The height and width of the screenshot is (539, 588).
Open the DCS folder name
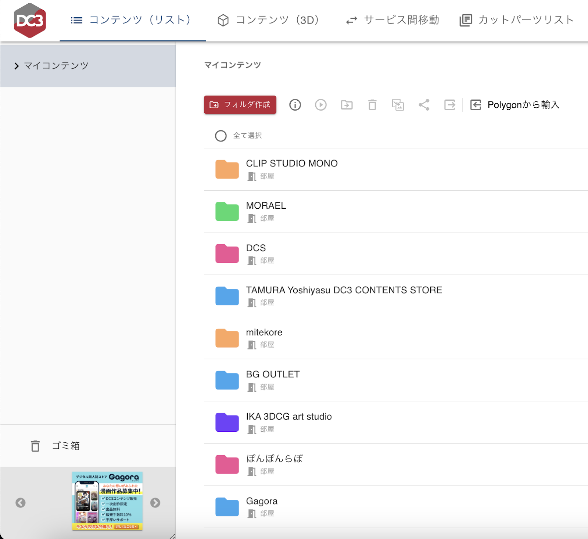(256, 248)
